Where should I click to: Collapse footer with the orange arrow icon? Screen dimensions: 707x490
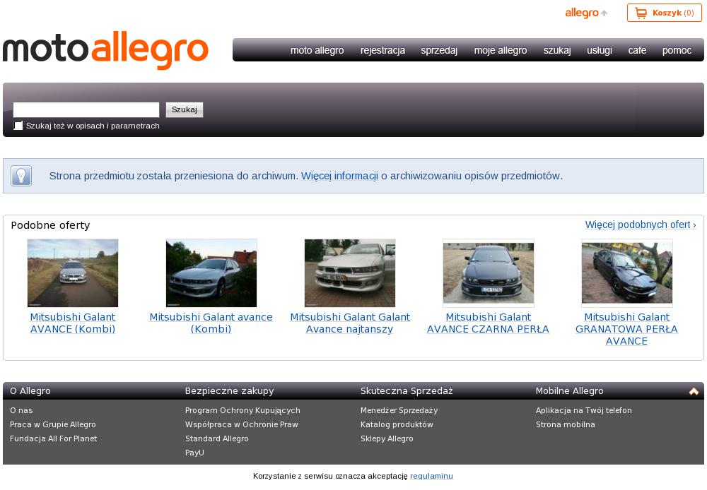[694, 391]
